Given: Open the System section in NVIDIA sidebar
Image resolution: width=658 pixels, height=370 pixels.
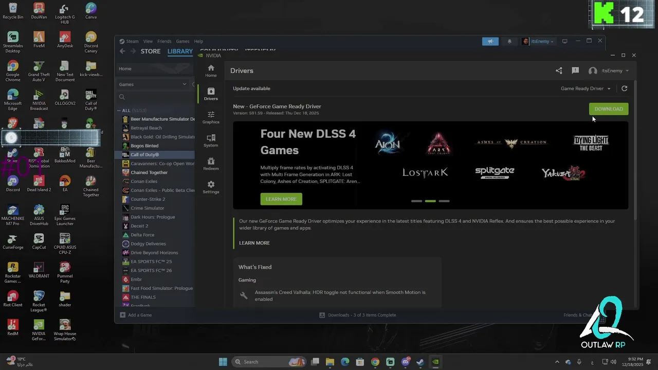Looking at the screenshot, I should click(x=211, y=141).
